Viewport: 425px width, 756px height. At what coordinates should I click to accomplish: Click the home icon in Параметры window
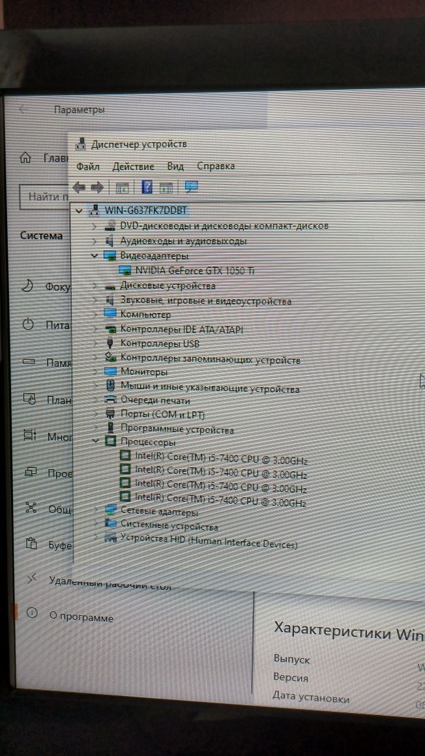tap(25, 158)
